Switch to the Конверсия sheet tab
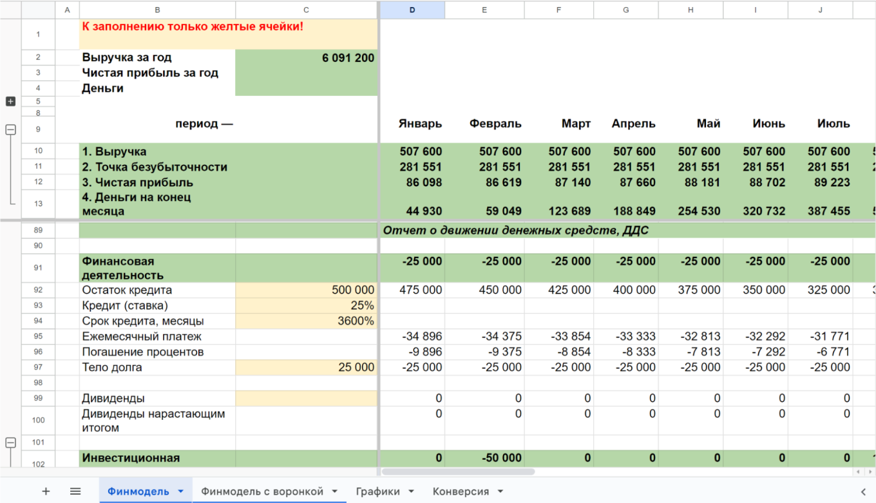 [461, 491]
